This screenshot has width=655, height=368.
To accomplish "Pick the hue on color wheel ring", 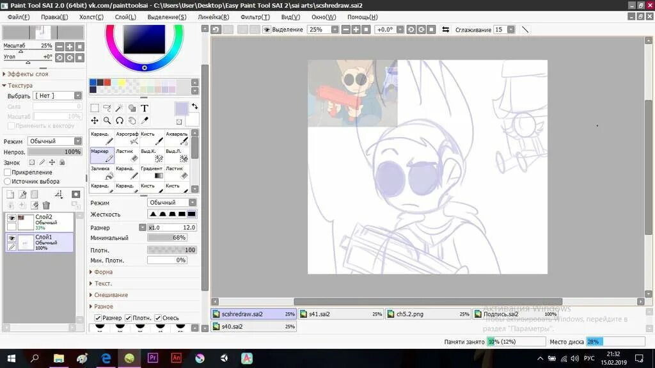I will point(145,68).
